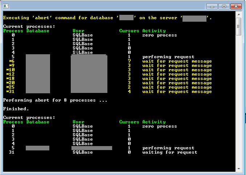Image resolution: width=246 pixels, height=175 pixels.
Task: Click the scrollbar up arrow
Action: click(x=239, y=14)
